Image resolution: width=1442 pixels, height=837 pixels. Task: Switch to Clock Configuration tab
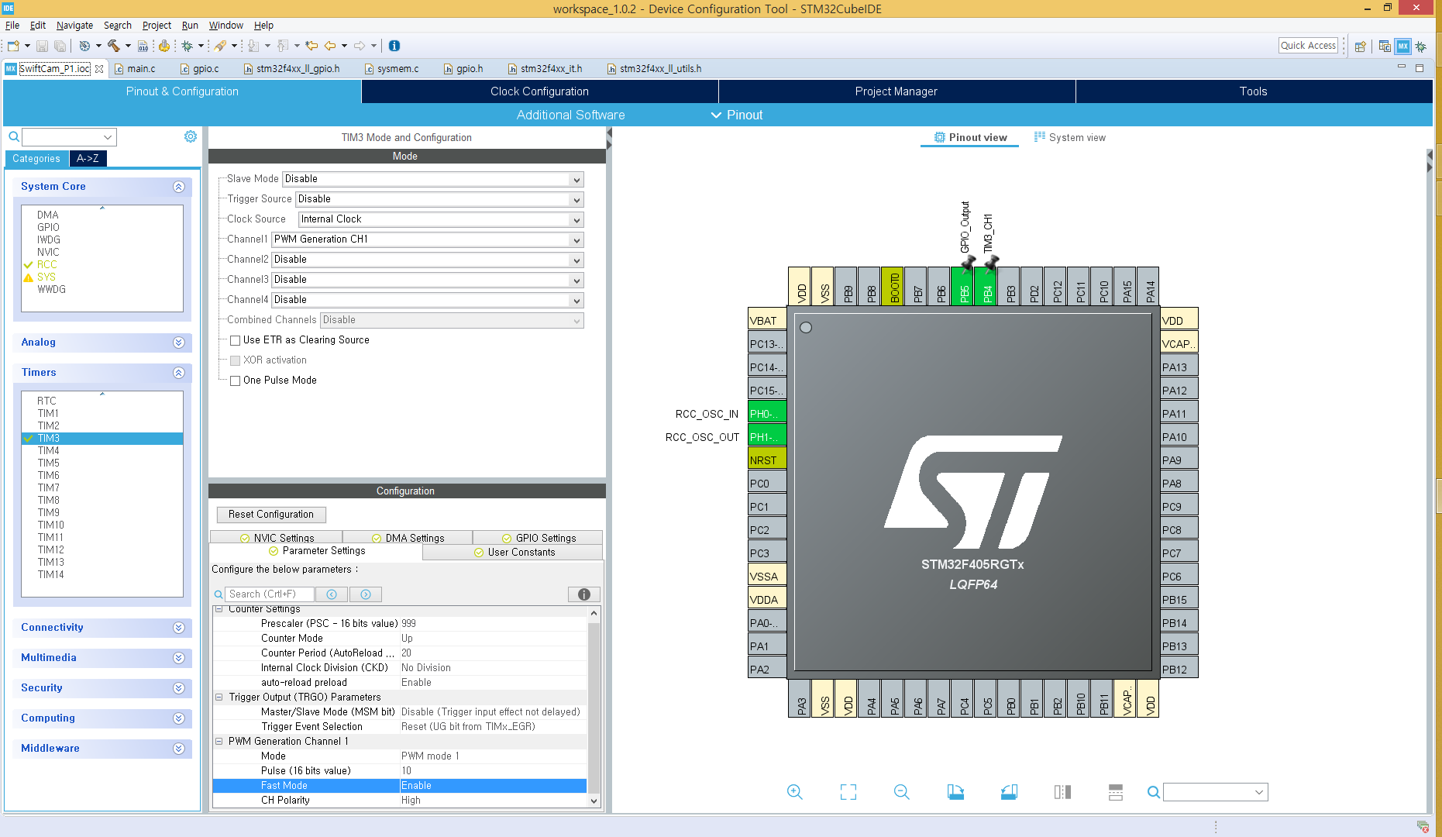click(539, 91)
